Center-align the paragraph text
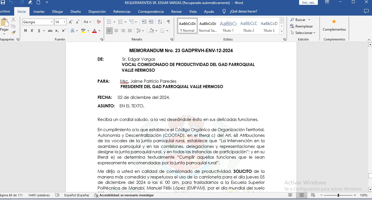Viewport: 372px width, 200px height. coord(116,31)
